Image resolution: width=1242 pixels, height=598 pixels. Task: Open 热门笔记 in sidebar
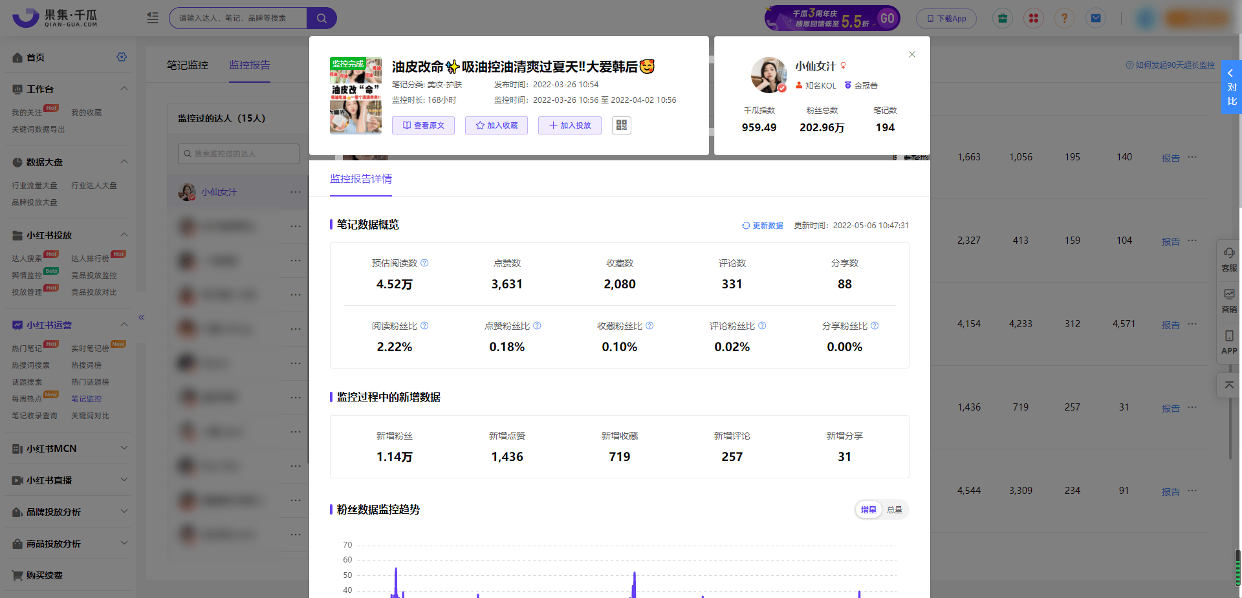[27, 348]
